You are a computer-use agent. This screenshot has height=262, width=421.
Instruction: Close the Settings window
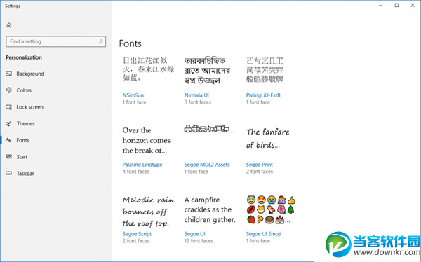point(413,6)
